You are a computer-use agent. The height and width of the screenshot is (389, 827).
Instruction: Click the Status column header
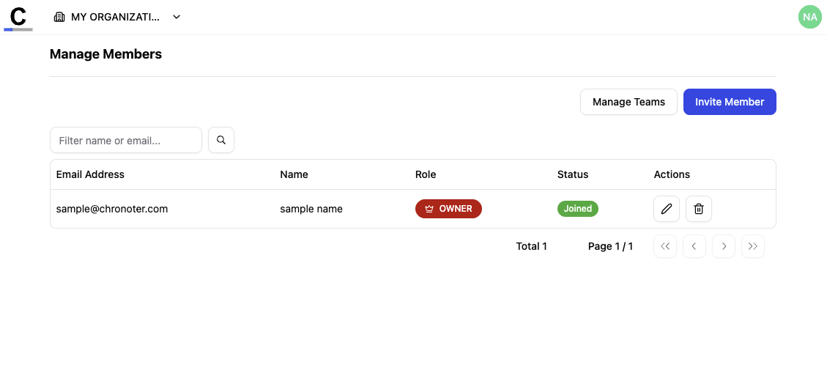tap(573, 174)
